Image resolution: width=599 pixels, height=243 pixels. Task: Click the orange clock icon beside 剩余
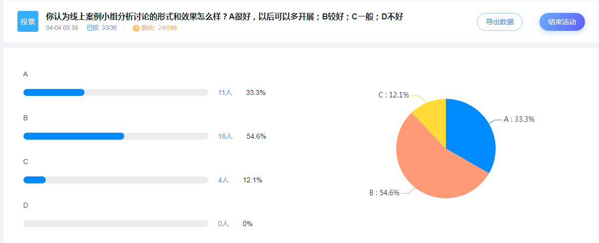pyautogui.click(x=136, y=28)
